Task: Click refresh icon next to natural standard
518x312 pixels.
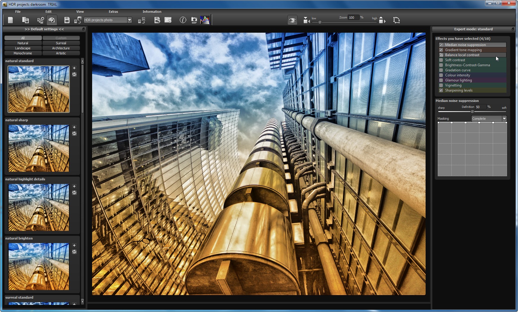Action: pyautogui.click(x=74, y=75)
